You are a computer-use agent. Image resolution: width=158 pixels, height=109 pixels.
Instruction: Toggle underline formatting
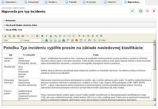[51, 36]
